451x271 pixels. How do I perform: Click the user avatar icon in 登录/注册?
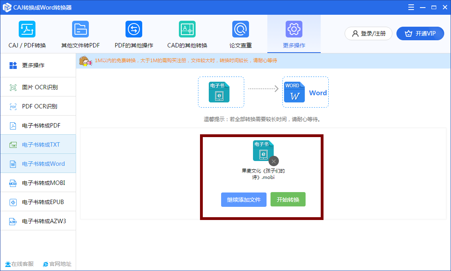(355, 33)
